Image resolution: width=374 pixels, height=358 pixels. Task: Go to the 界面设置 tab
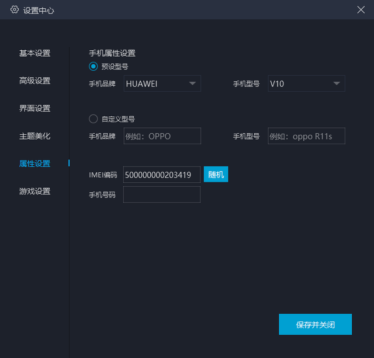(x=35, y=108)
